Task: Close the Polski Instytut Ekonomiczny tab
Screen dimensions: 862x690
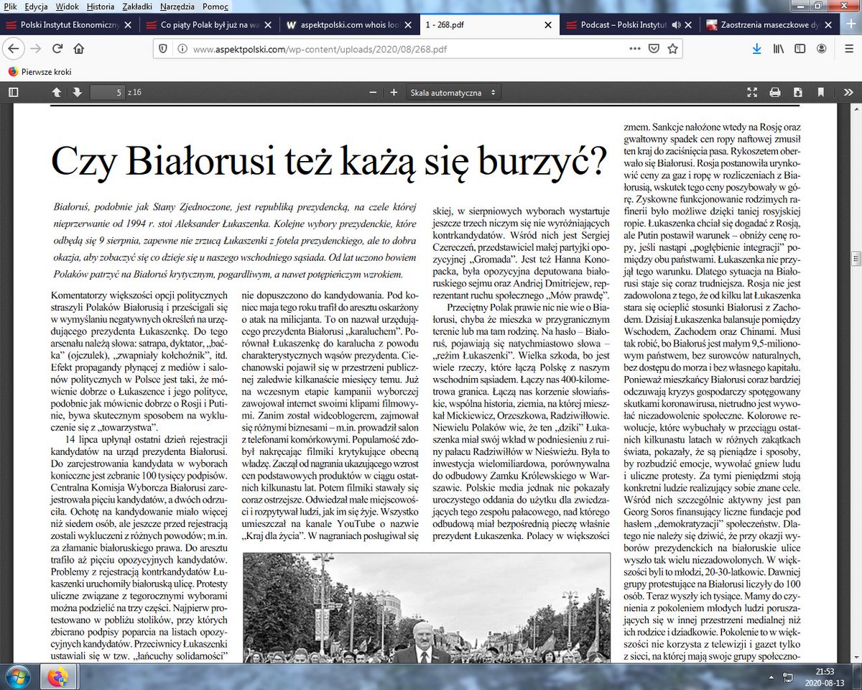Action: click(128, 25)
